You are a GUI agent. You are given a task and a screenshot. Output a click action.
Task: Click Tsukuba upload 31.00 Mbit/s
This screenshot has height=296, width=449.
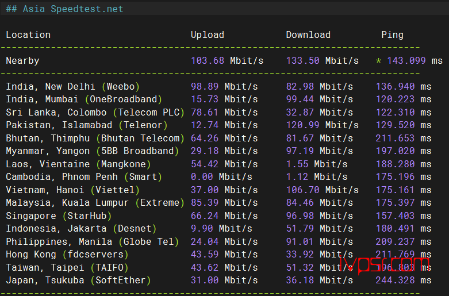click(x=224, y=280)
